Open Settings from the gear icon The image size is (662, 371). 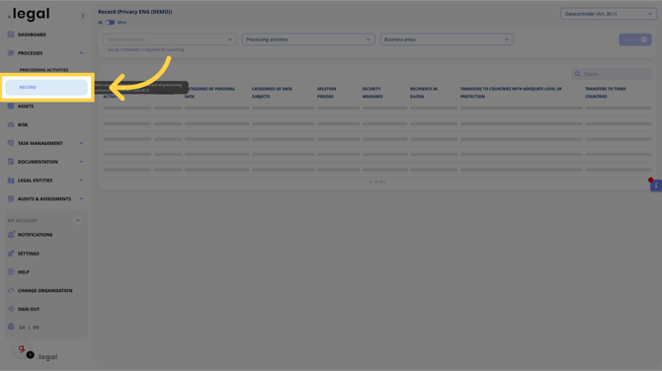tap(11, 254)
